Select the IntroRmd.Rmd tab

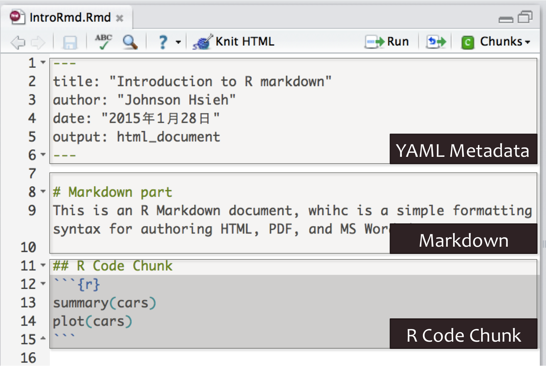pyautogui.click(x=70, y=17)
